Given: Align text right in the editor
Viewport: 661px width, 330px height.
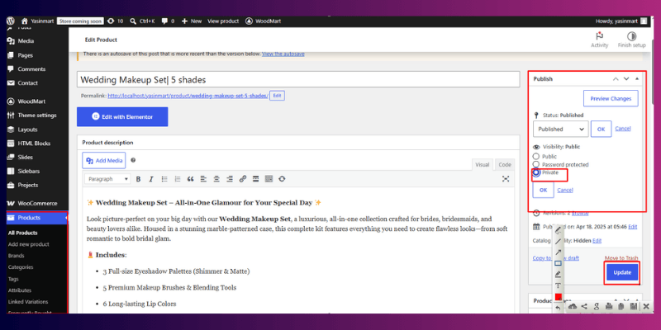Looking at the screenshot, I should tap(230, 179).
